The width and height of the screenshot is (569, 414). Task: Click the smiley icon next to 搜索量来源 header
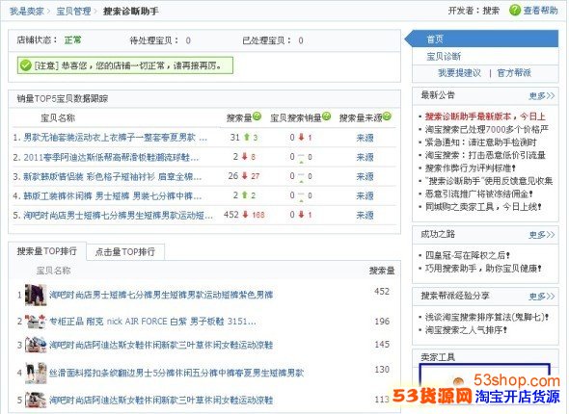point(387,116)
